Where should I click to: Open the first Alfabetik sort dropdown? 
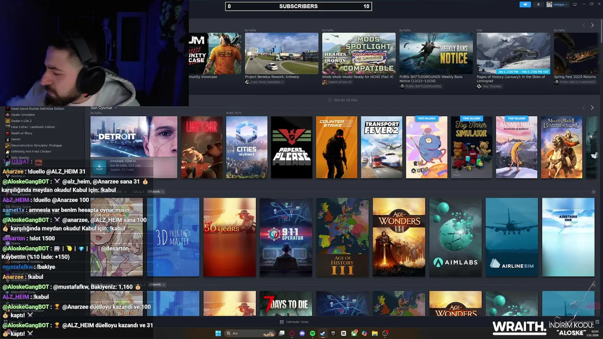point(156,192)
